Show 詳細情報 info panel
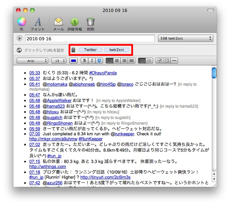The image size is (230, 207). 74,22
